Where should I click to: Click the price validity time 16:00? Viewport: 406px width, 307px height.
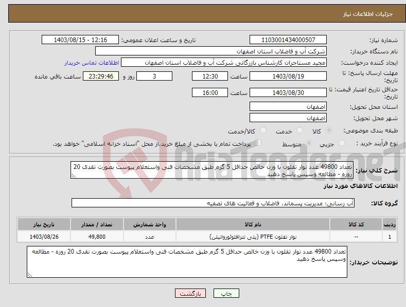[210, 92]
